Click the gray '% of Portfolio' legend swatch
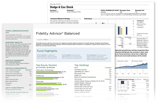The image size is (156, 103). coord(37,68)
